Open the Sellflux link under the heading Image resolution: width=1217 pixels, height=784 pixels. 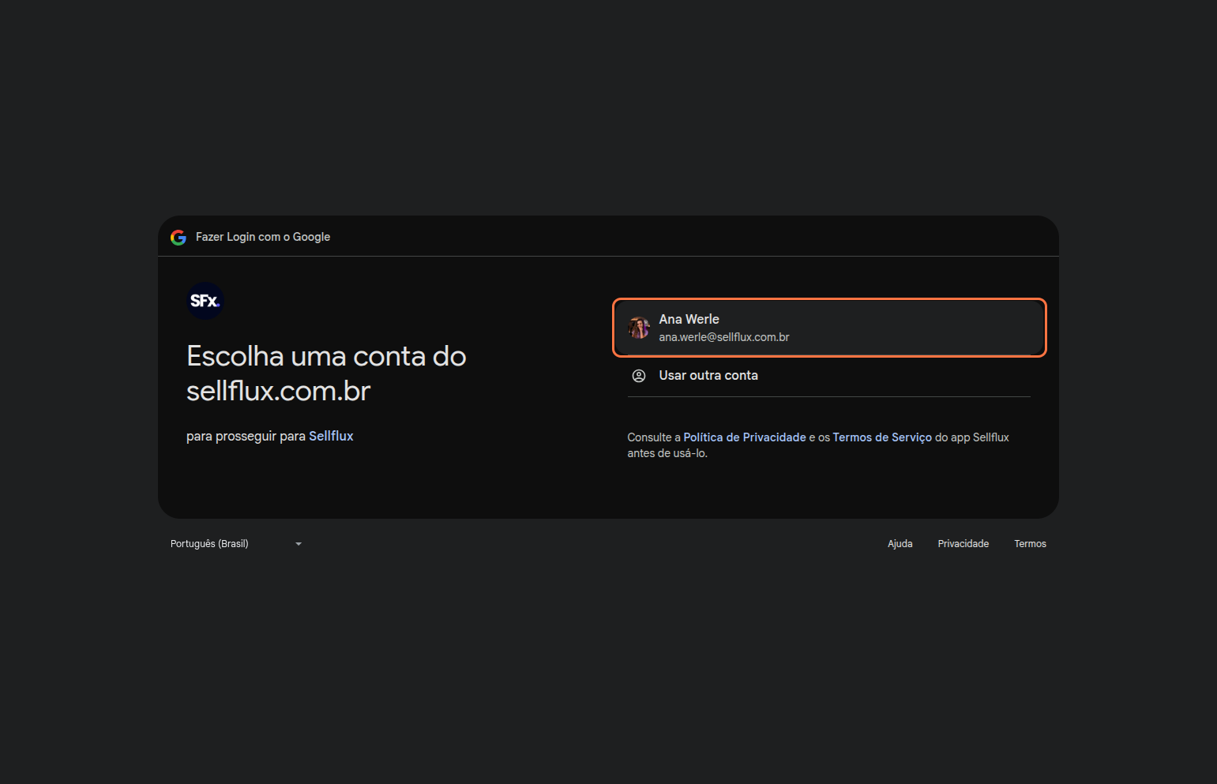pos(331,436)
